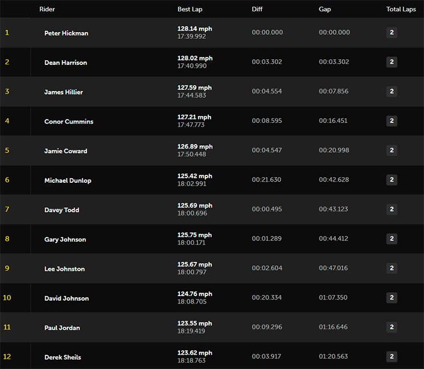
Task: Click on Conor Cummins
Action: pos(69,121)
